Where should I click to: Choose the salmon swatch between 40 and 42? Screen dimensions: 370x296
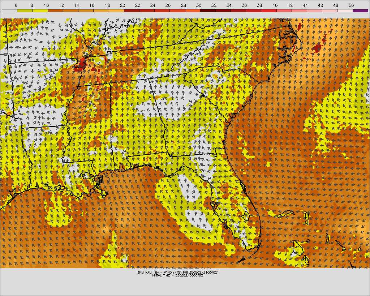point(284,10)
